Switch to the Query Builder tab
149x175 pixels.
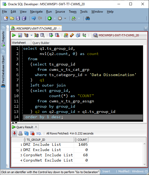41,43
